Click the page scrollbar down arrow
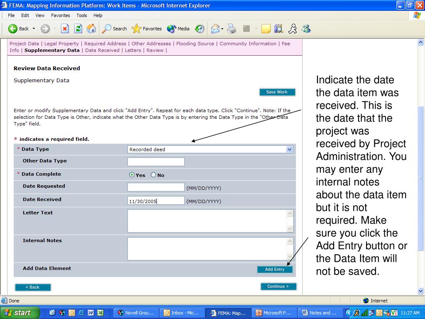The width and height of the screenshot is (425, 319). pos(421,291)
